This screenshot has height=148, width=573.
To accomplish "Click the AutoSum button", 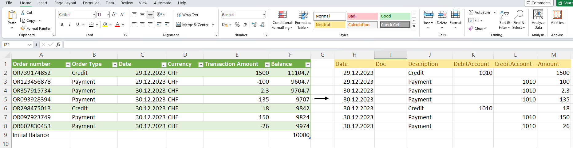I will pyautogui.click(x=480, y=13).
